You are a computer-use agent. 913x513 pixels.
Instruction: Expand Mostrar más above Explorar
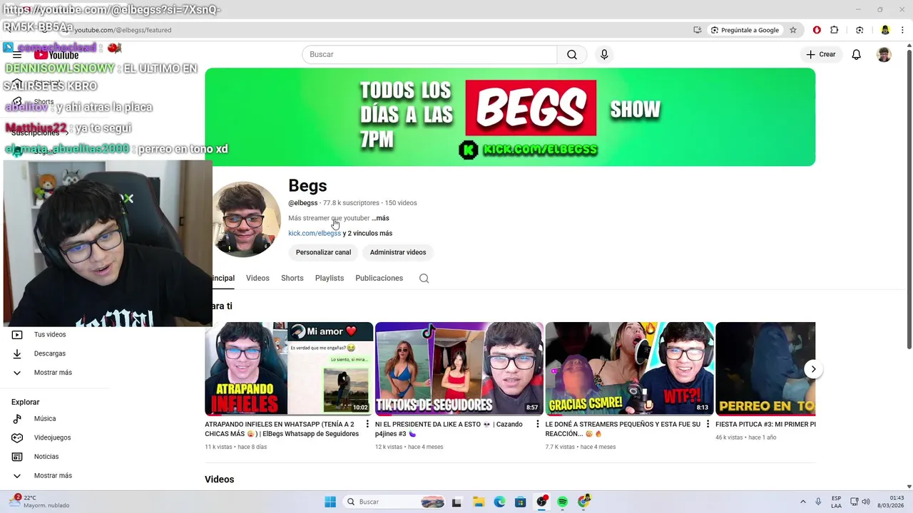53,373
